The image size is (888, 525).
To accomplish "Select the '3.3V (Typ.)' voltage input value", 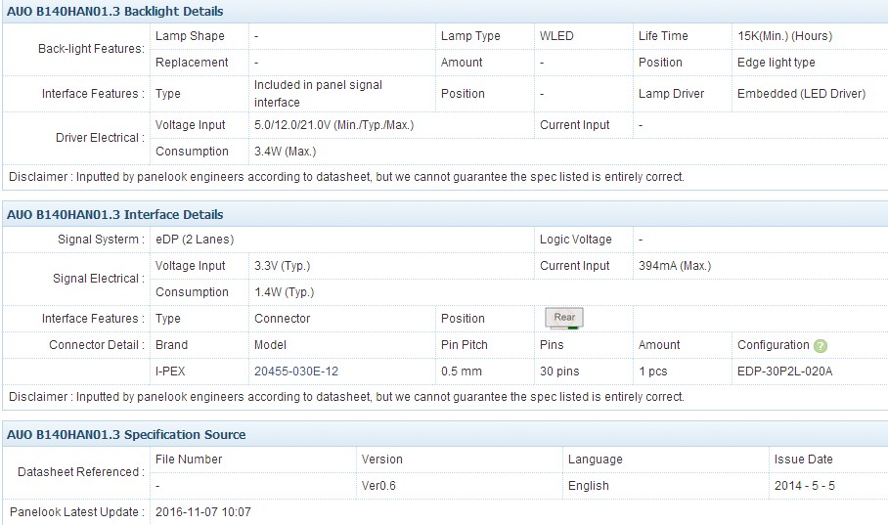I will tap(282, 266).
